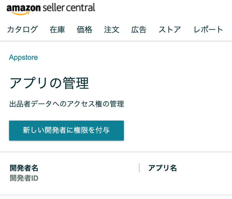Select 価格 in the navigation bar

click(84, 30)
